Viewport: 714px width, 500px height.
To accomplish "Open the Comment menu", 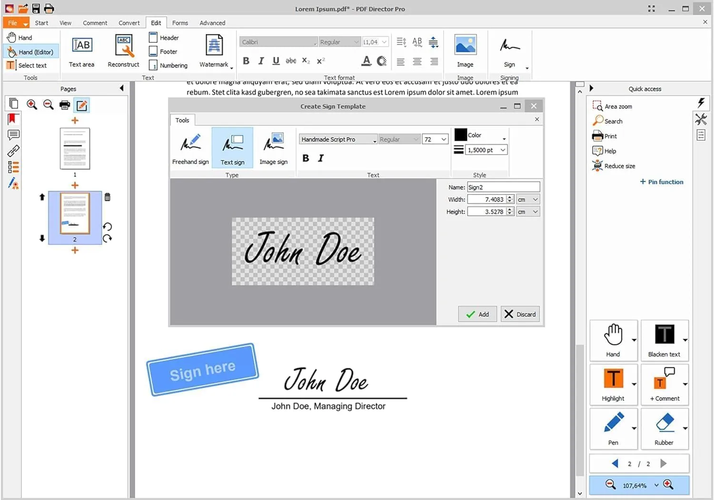I will 95,22.
